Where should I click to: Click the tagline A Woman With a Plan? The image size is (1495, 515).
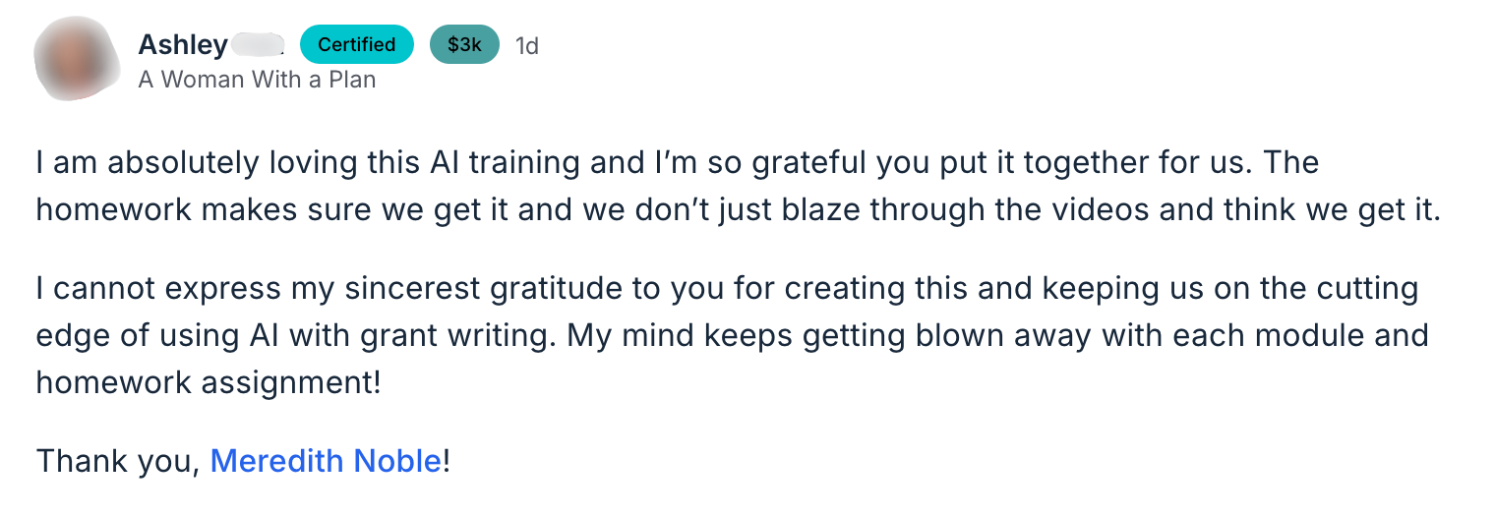(x=257, y=80)
